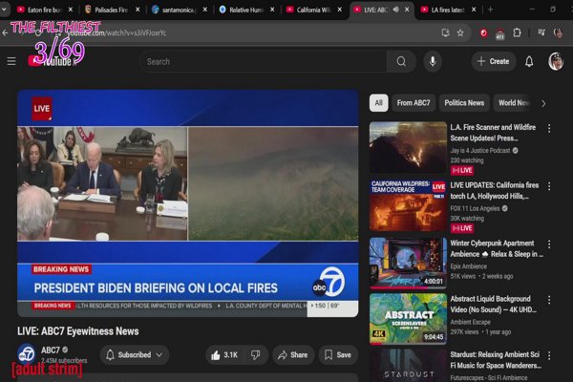Select the From ABC7 filter chip
This screenshot has height=382, width=573.
point(414,103)
